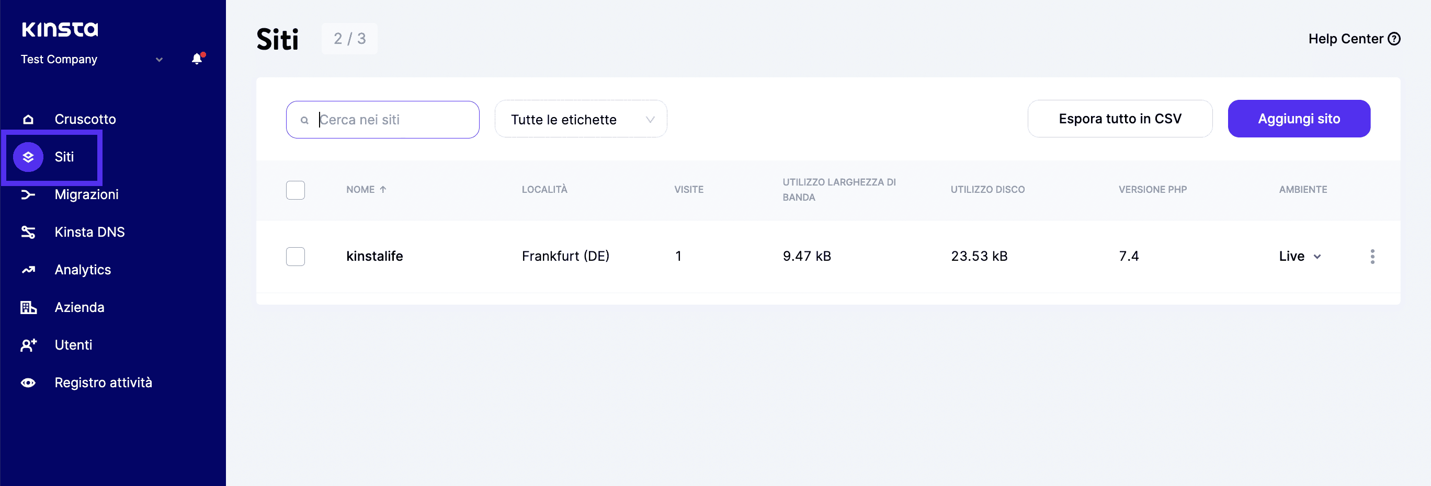Open the Cruscotto dashboard icon
The width and height of the screenshot is (1431, 486).
click(x=28, y=119)
